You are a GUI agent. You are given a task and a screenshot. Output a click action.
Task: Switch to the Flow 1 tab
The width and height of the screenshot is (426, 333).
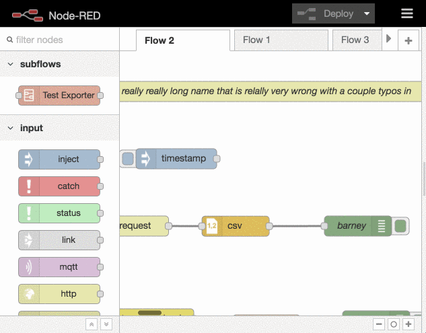click(256, 40)
